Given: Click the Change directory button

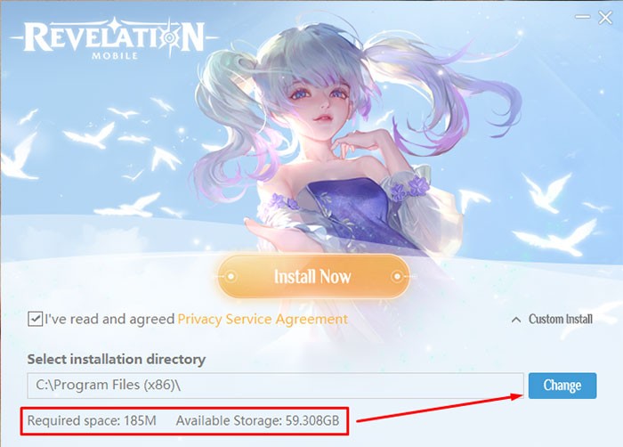Looking at the screenshot, I should (x=562, y=386).
